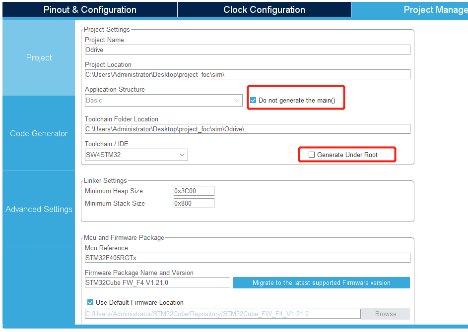
Task: Open the Clock Configuration tab
Action: (x=264, y=9)
